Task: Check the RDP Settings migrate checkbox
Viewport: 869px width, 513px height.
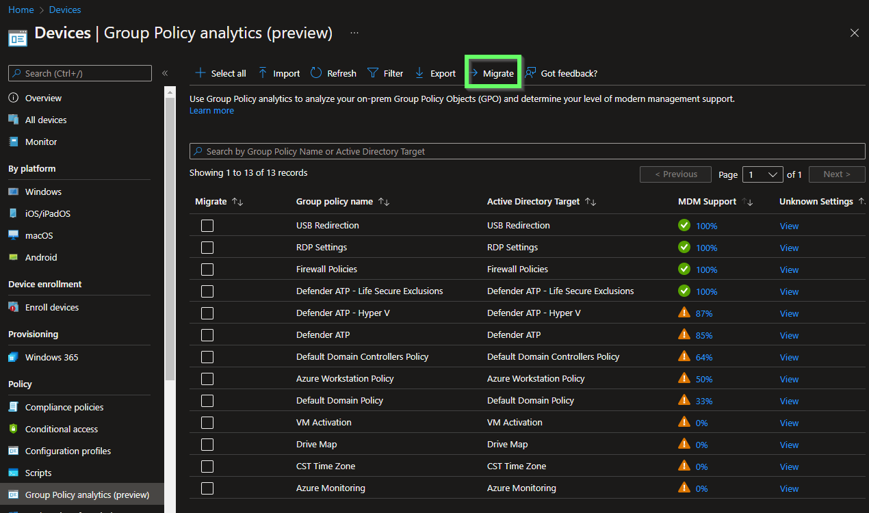Action: 207,248
